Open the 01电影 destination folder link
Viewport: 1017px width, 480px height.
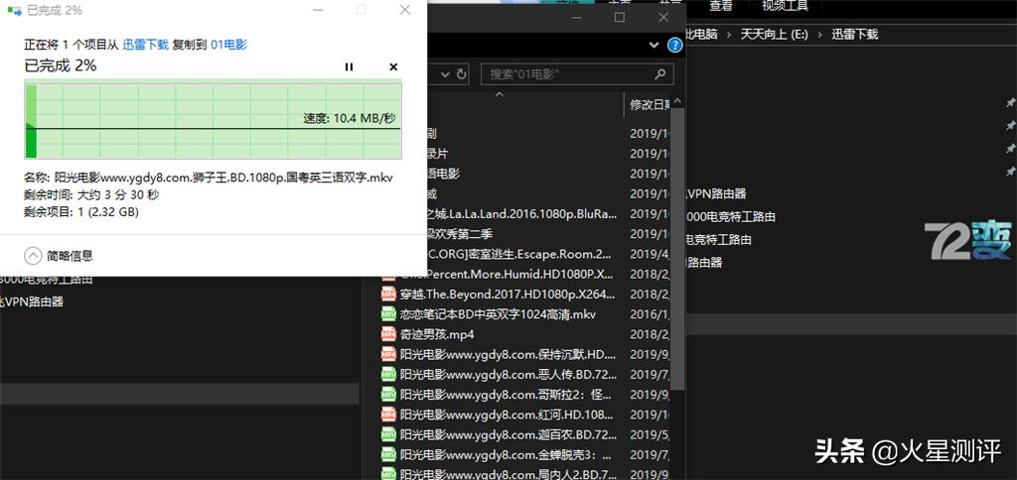[x=229, y=45]
